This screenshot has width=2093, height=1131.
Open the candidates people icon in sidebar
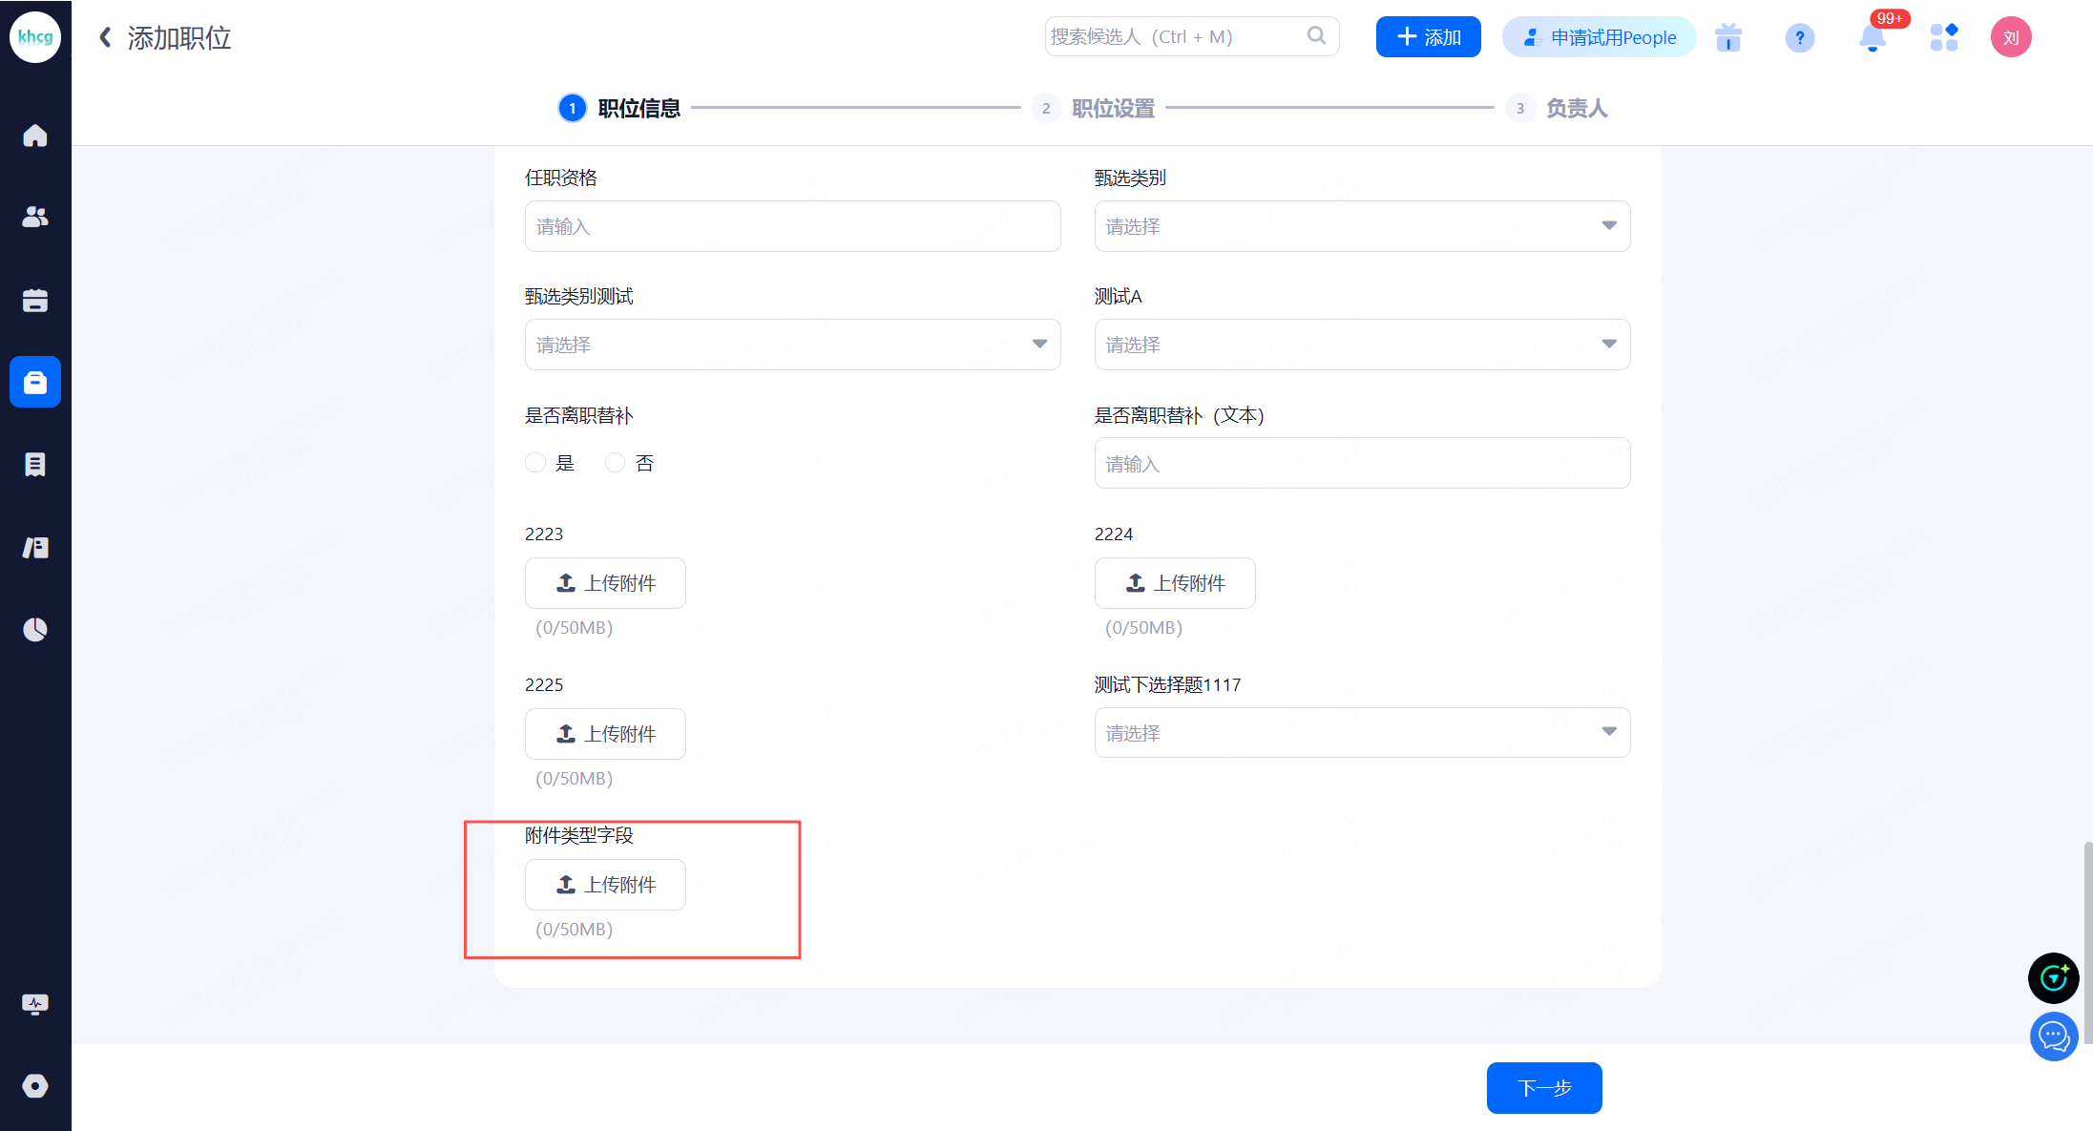point(35,218)
